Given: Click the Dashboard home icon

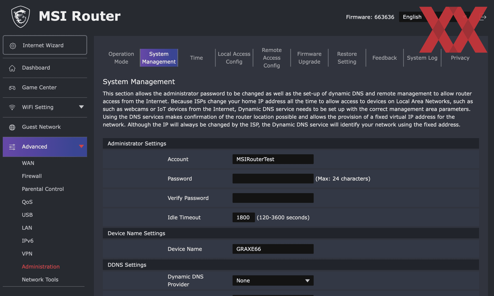Looking at the screenshot, I should coord(12,68).
